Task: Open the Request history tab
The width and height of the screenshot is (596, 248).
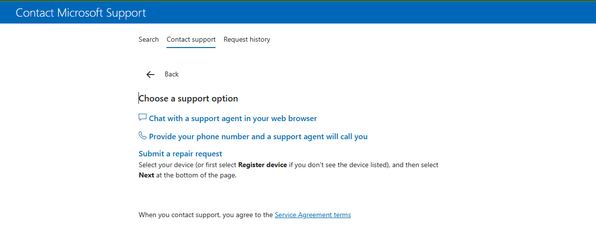Action: 247,39
